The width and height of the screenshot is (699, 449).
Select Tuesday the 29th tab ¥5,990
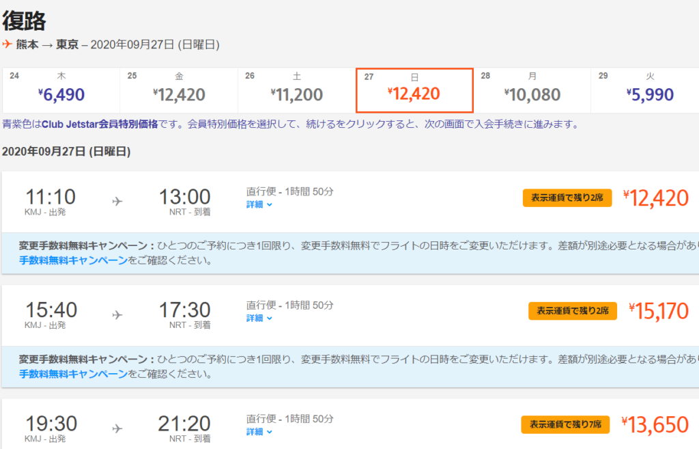click(x=645, y=90)
